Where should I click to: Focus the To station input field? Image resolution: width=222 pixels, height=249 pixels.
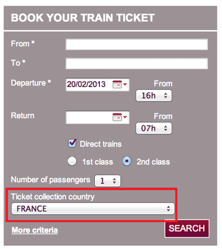point(137,63)
